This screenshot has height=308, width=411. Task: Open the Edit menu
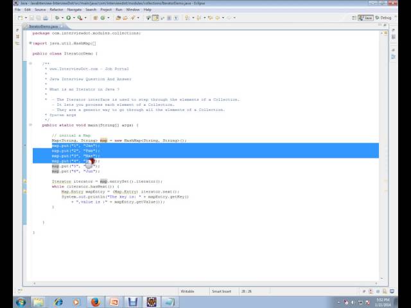(x=28, y=10)
